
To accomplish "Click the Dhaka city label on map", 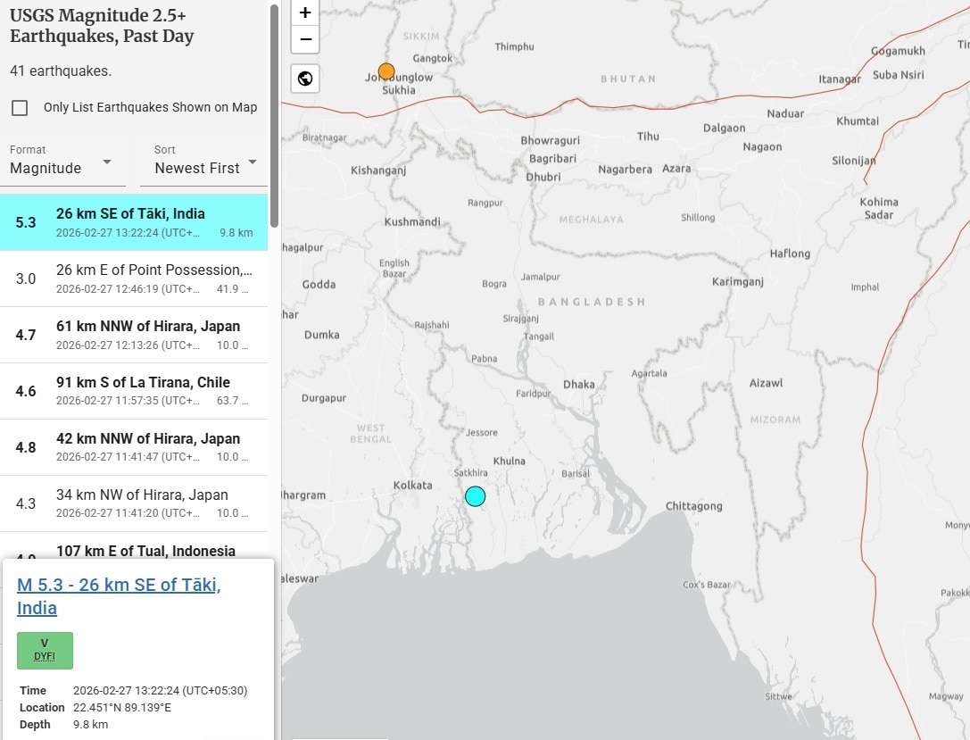I will point(579,385).
